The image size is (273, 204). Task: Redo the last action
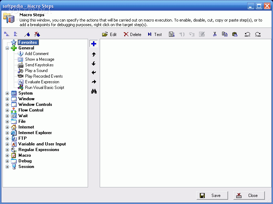click(258, 34)
